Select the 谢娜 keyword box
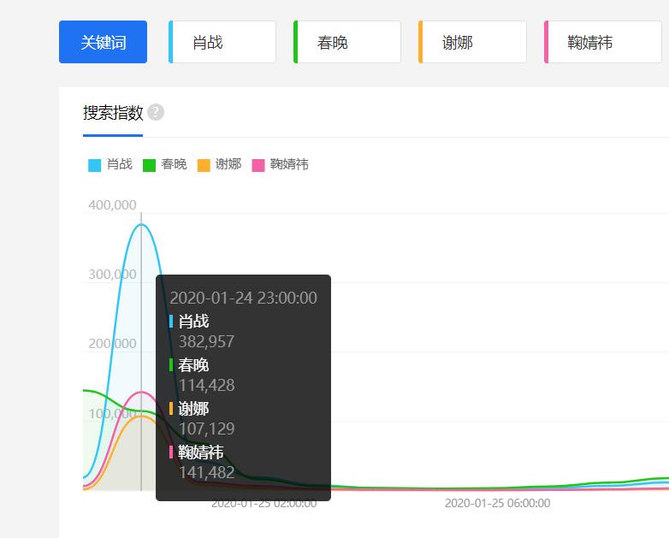The image size is (669, 538). [472, 42]
